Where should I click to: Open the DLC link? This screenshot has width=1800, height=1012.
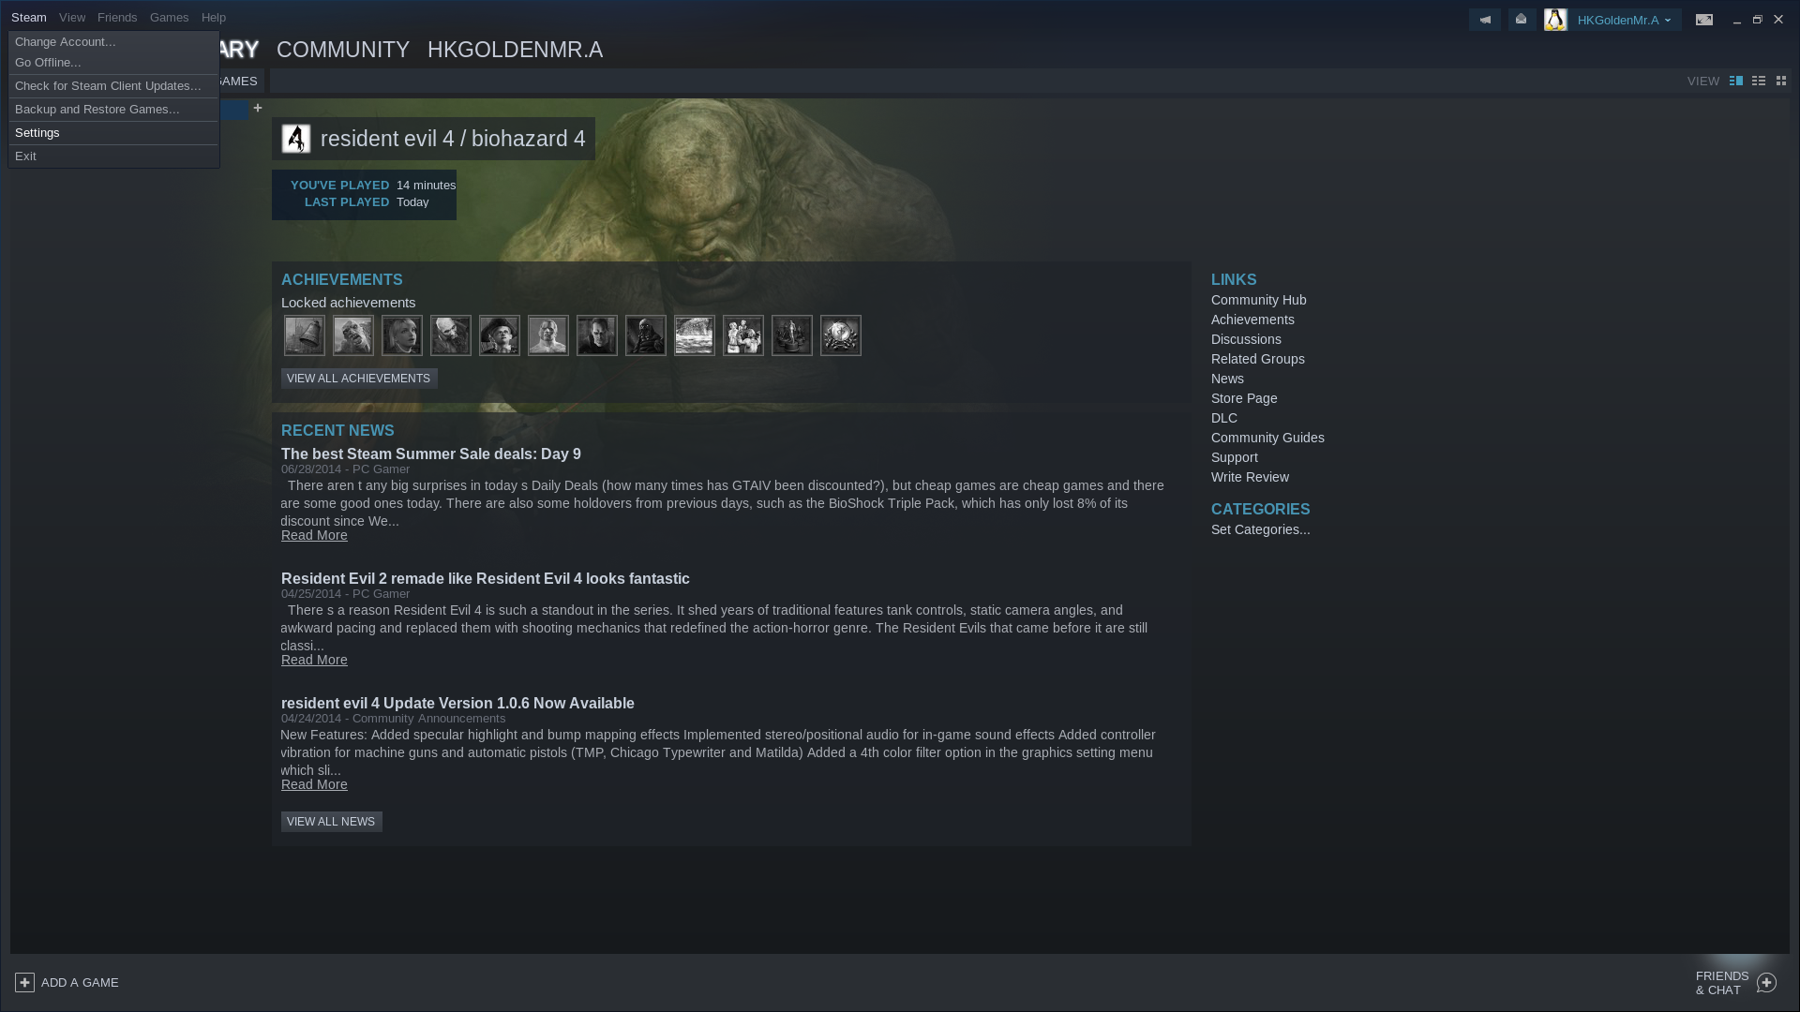pyautogui.click(x=1223, y=418)
